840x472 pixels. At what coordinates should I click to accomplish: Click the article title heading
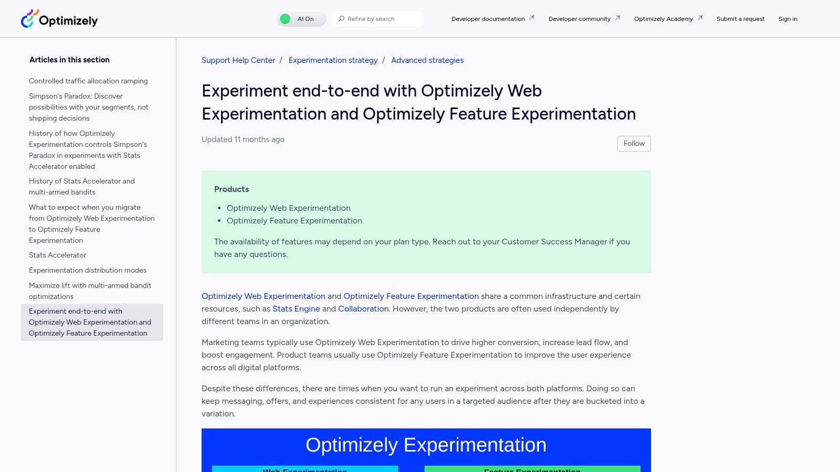[x=419, y=102]
